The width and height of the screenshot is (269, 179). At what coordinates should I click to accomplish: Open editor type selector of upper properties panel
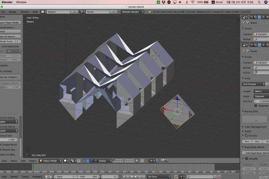point(245,17)
